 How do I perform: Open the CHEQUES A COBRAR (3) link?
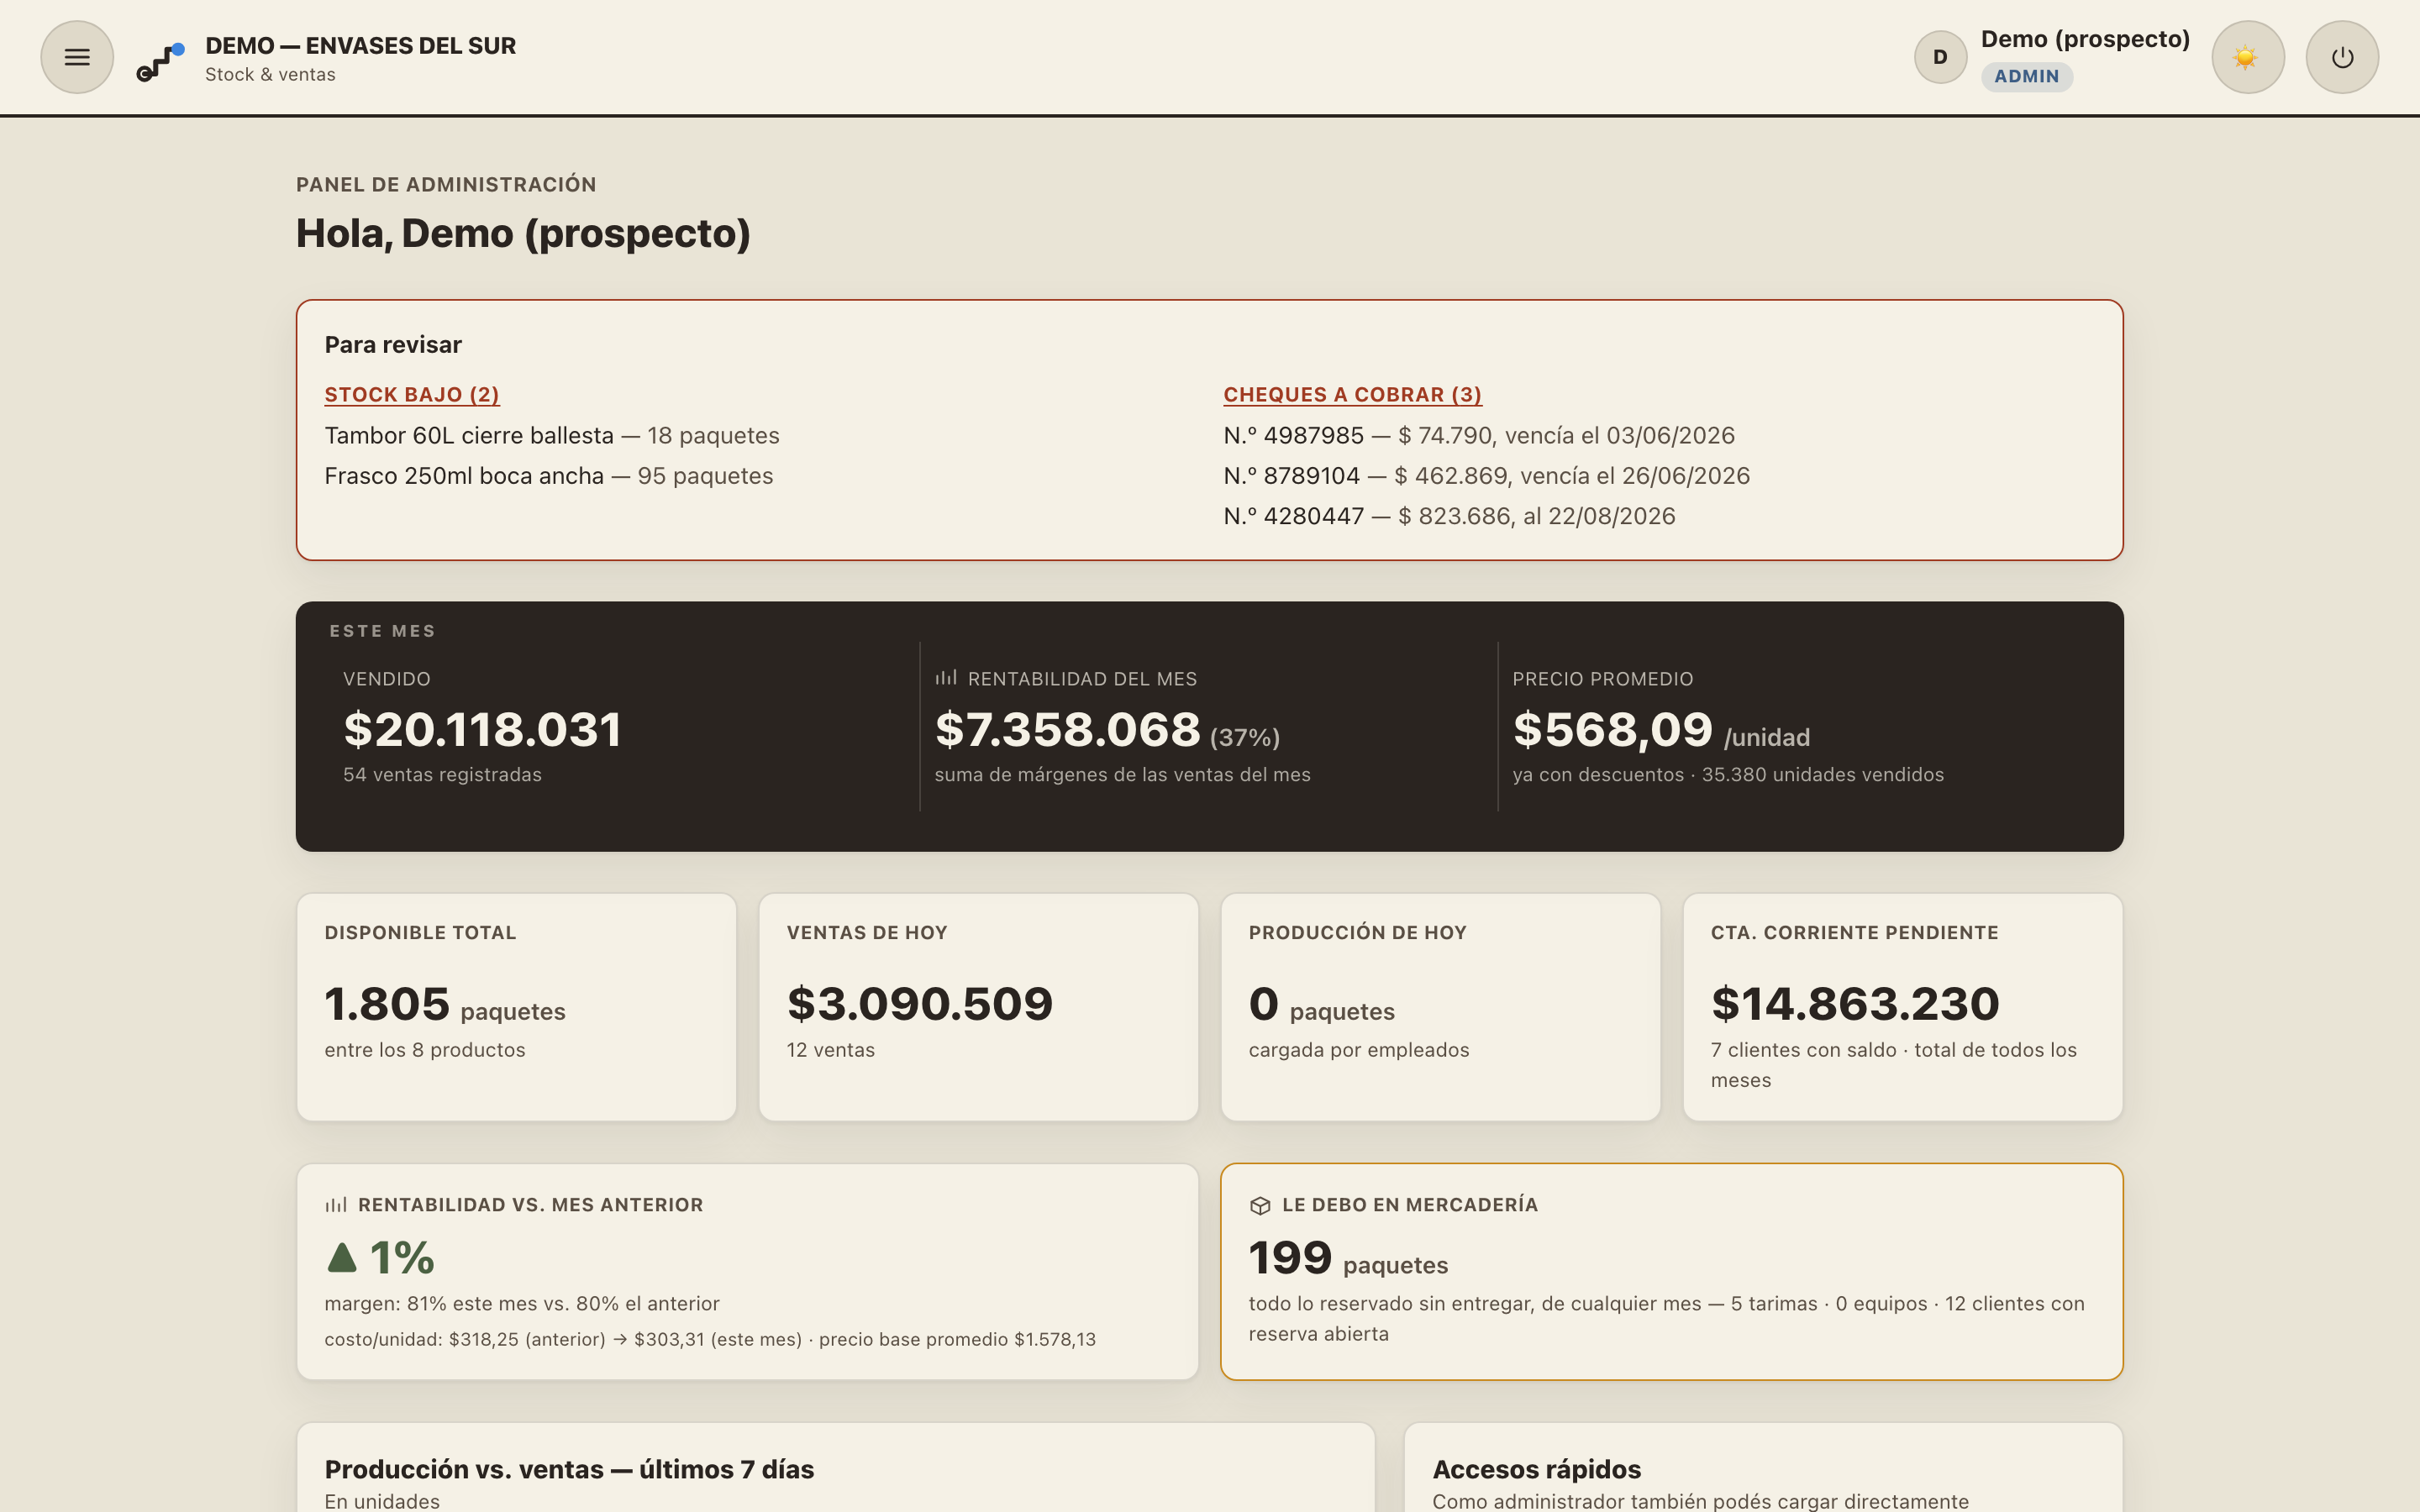[1352, 394]
